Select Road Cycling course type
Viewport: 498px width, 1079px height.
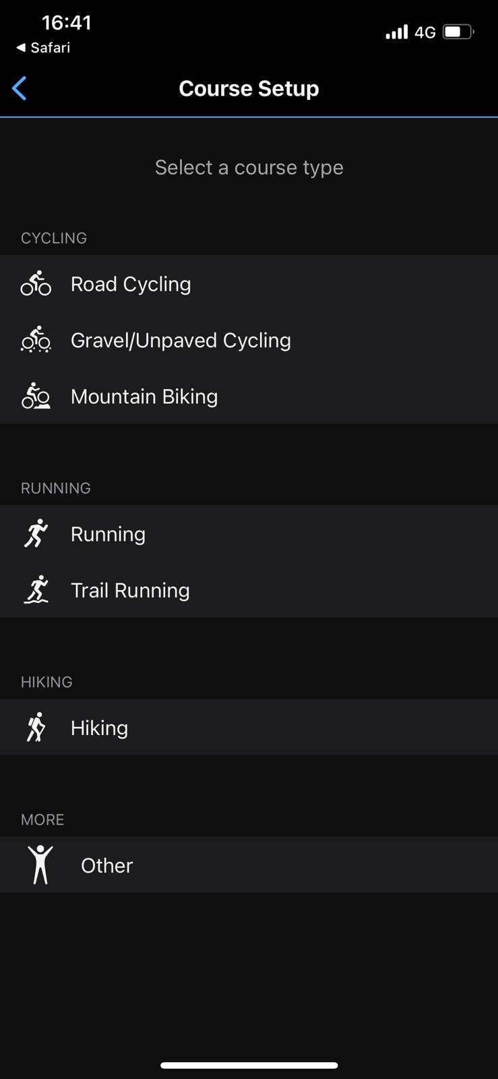tap(131, 284)
